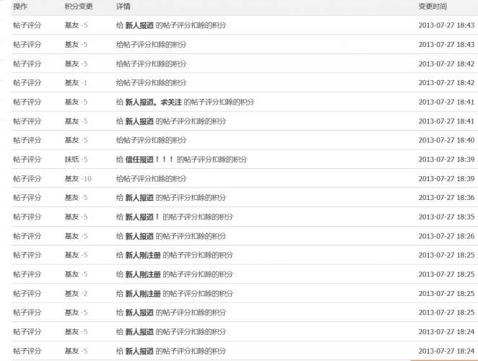Viewport: 478px width, 361px height.
Task: Click the 基友 -1 points entry
Action: tap(76, 82)
